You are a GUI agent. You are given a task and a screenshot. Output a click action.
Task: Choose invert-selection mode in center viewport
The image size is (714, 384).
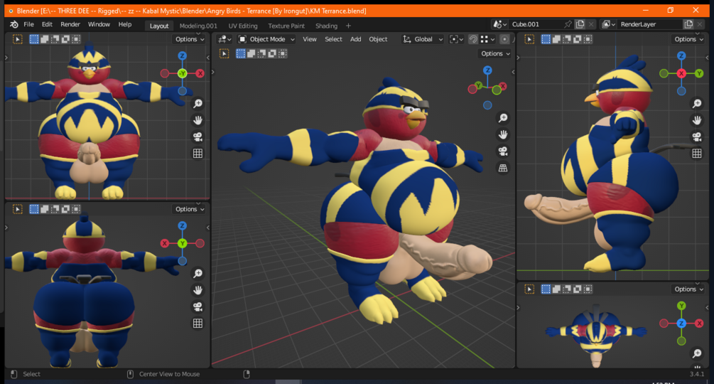tap(272, 54)
